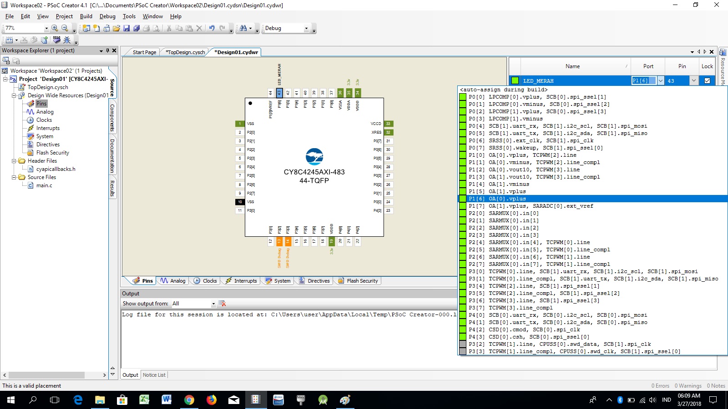Viewport: 728px width, 409px height.
Task: Click the New File page icon
Action: [x=96, y=28]
